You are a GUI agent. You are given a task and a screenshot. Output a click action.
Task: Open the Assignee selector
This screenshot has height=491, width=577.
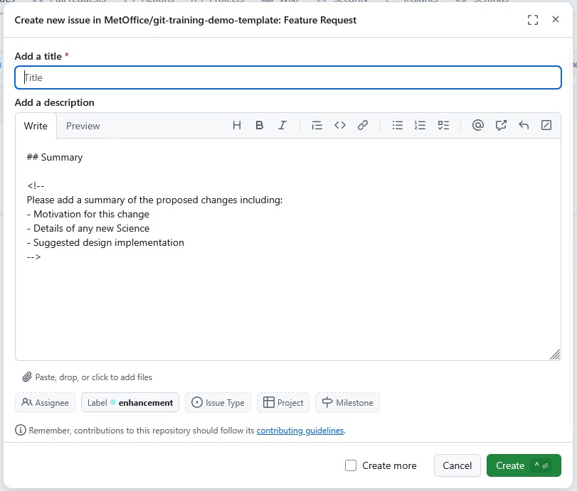[45, 402]
